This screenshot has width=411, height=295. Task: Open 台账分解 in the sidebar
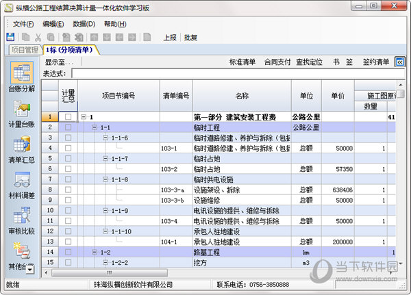[21, 79]
